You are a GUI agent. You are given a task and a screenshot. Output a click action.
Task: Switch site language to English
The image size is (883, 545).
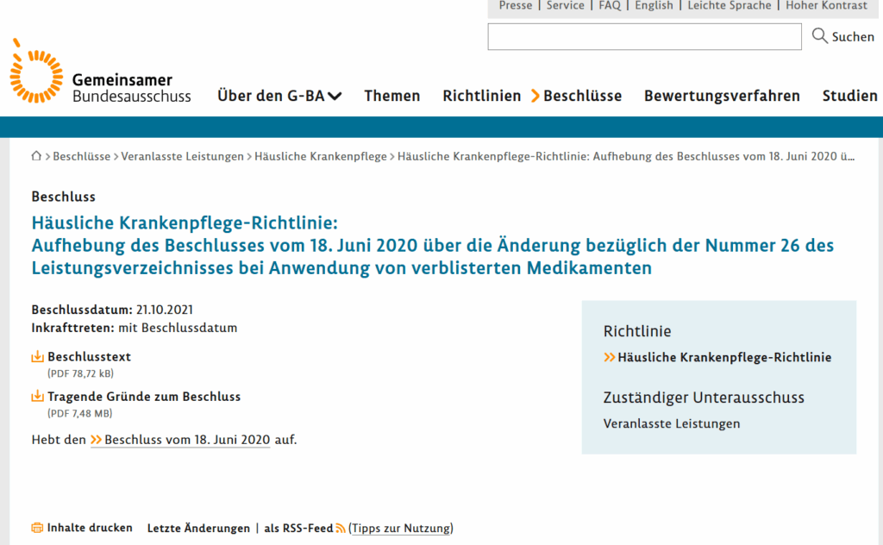point(654,6)
